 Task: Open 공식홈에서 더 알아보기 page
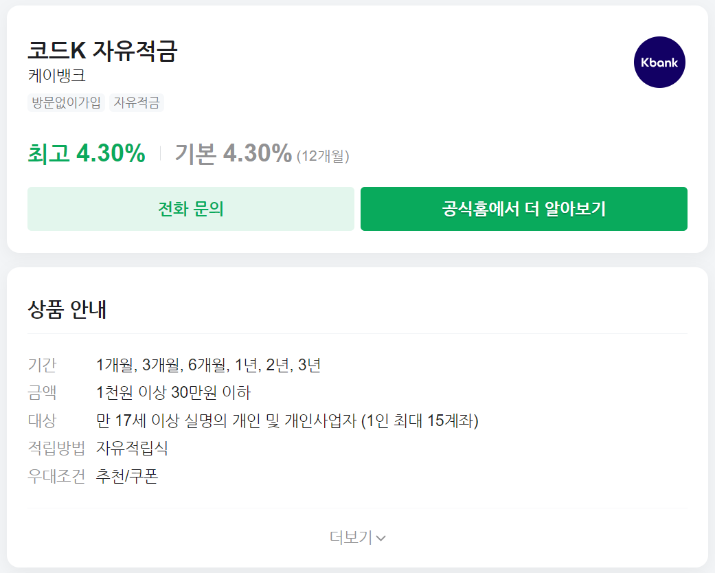coord(524,209)
